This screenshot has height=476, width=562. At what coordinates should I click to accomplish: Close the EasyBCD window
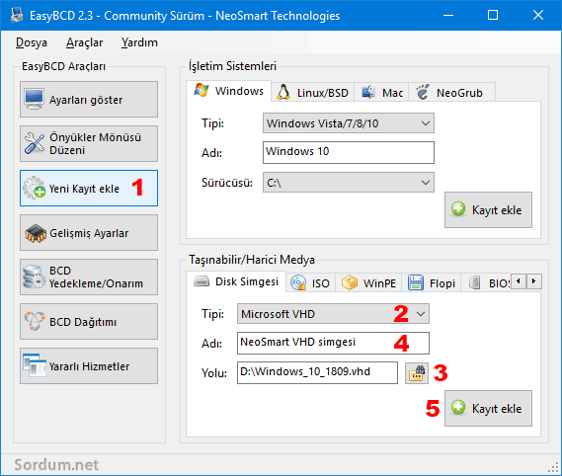coord(538,15)
